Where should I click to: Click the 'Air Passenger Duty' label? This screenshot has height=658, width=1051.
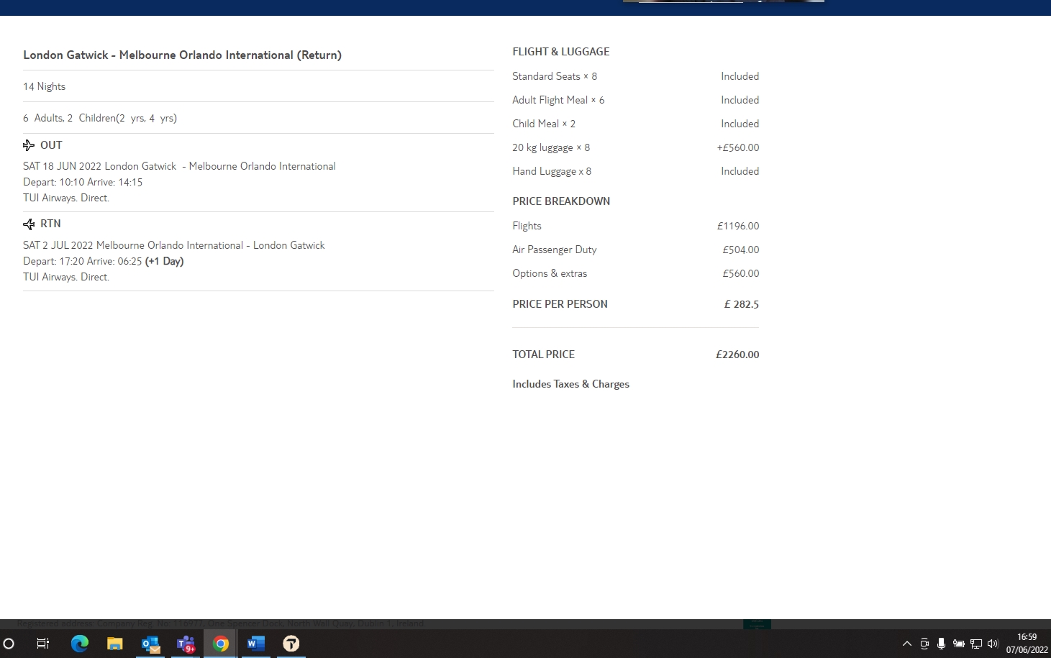pos(555,250)
